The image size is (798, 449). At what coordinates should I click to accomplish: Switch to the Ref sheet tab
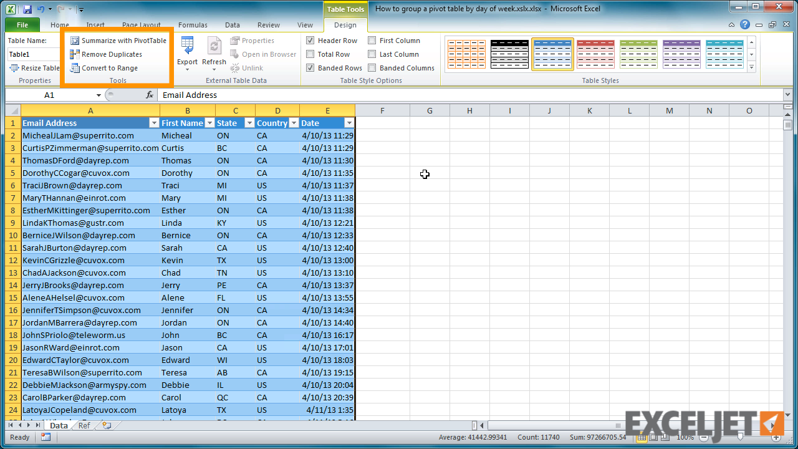[x=84, y=425]
